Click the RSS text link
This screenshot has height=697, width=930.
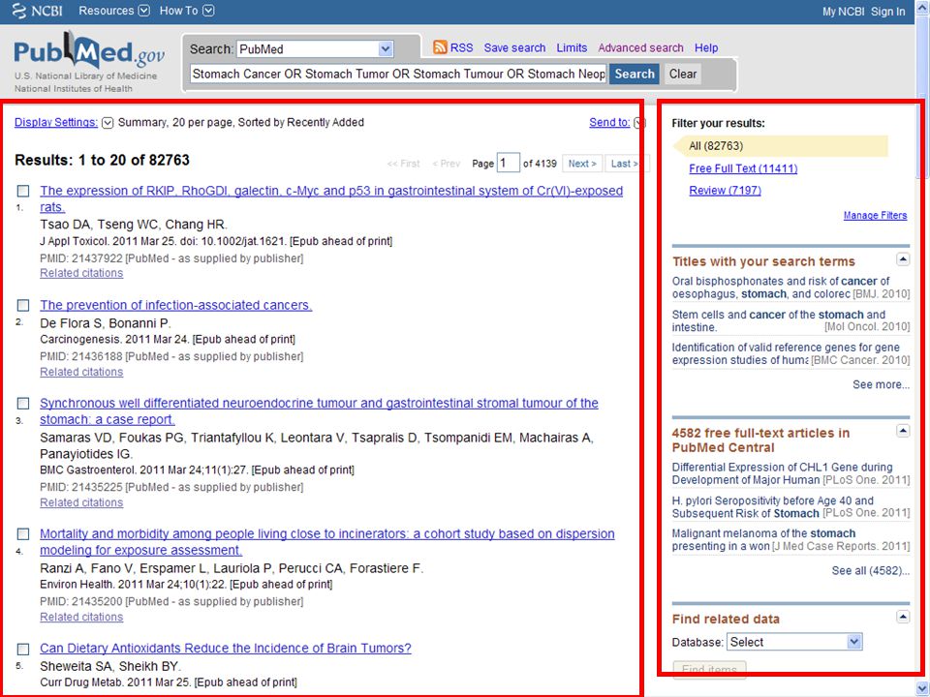point(461,48)
